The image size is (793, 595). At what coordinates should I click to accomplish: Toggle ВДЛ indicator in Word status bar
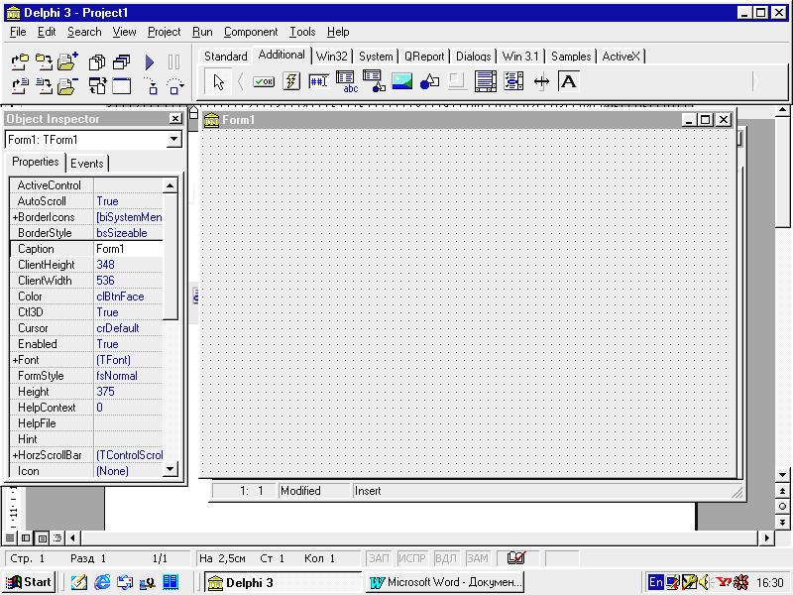[x=445, y=558]
